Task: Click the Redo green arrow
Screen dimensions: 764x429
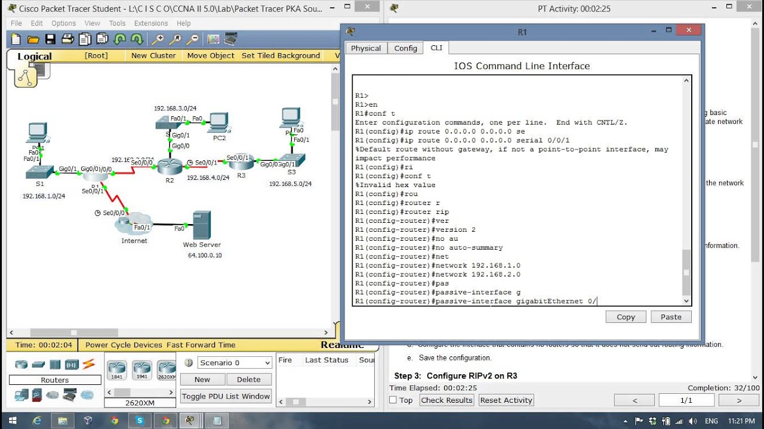Action: [x=137, y=39]
